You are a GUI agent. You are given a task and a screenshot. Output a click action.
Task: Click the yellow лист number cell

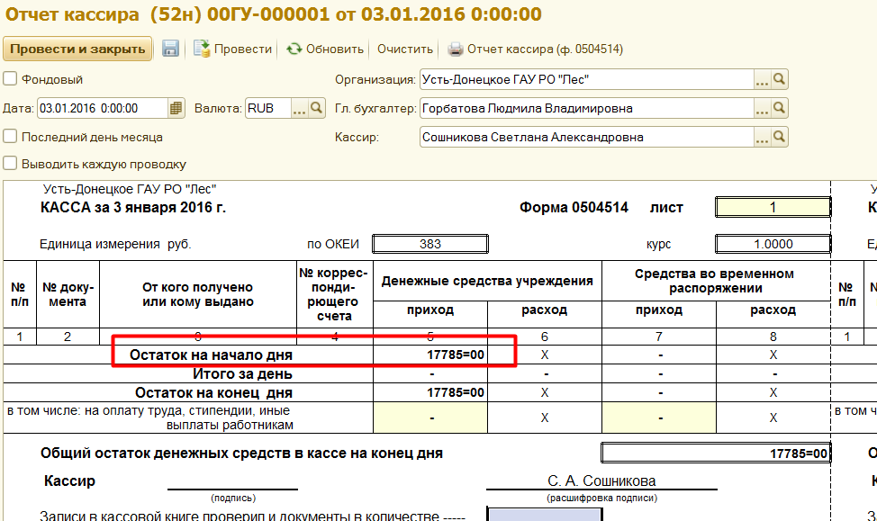coord(773,207)
